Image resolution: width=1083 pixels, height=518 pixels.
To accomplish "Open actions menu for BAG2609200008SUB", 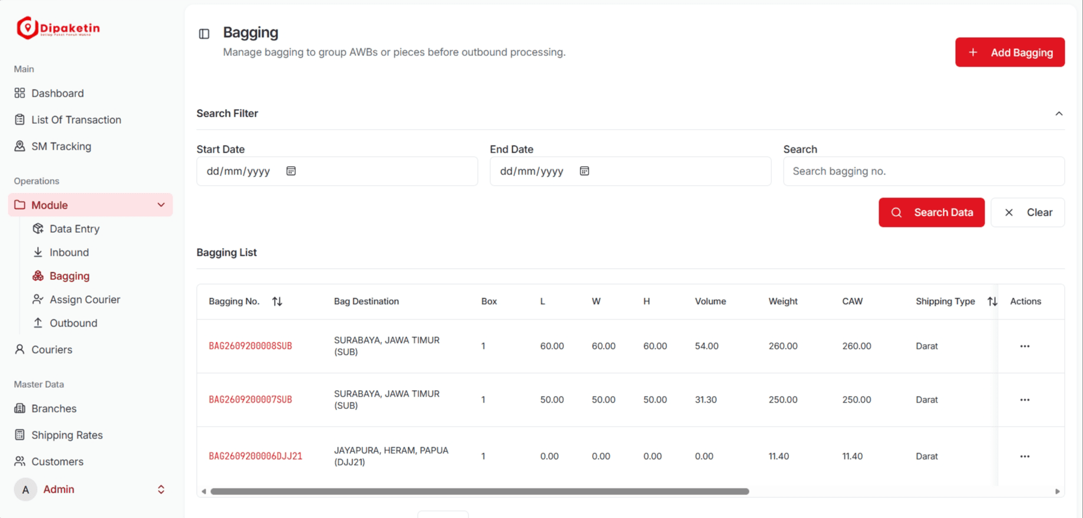I will click(x=1025, y=346).
